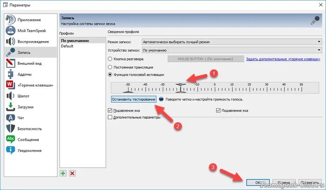Screen dimensions: 326x190
Task: Click the Сообщения label in sidebar
Action: [28, 140]
